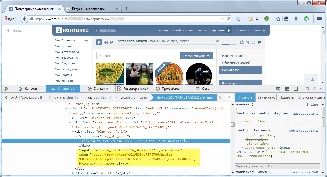Open developer tools settings gear
The height and width of the screenshot is (177, 327).
click(x=6, y=89)
